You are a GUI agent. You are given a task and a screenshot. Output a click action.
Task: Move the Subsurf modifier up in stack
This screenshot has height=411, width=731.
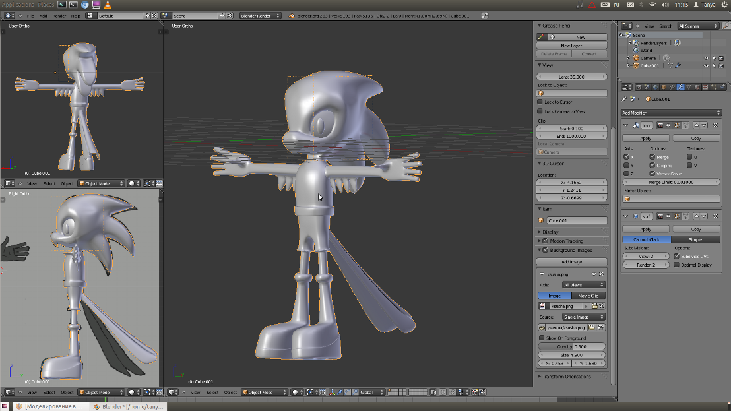point(695,216)
